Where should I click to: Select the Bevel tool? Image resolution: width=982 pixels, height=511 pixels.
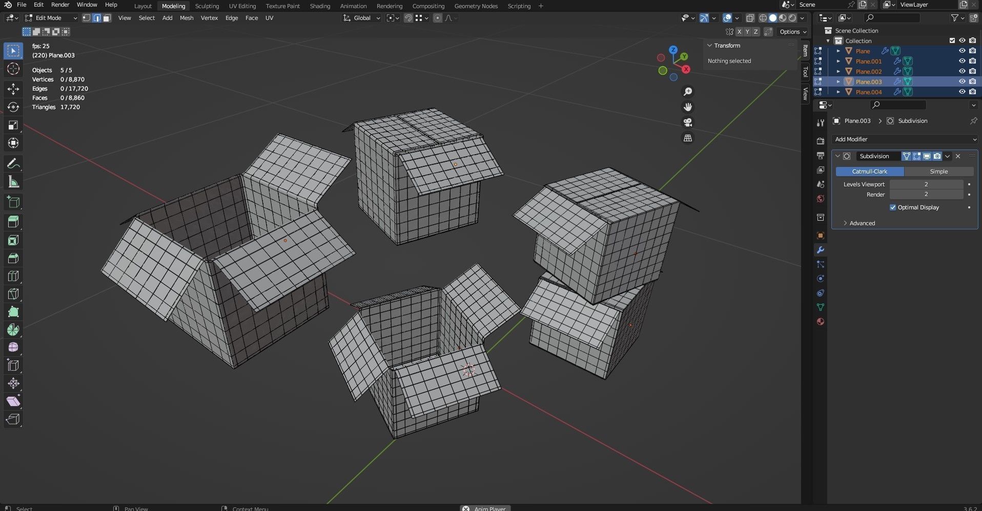click(x=13, y=258)
